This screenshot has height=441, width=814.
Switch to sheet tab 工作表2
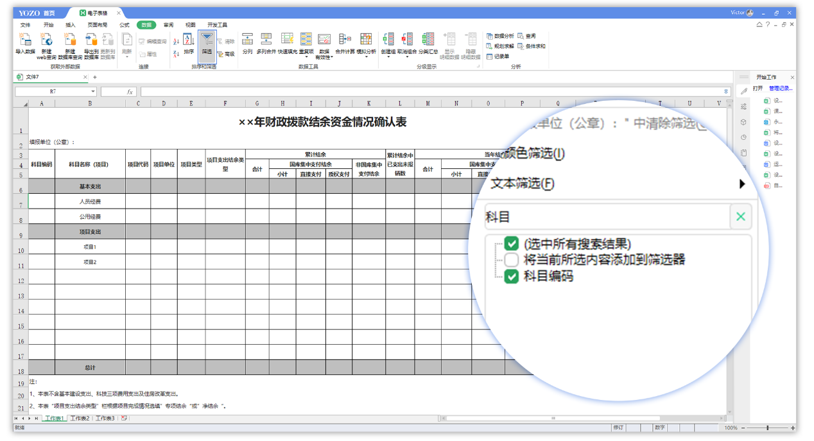pos(80,419)
